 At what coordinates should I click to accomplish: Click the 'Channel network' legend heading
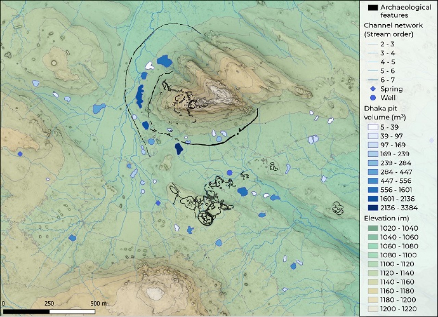[393, 25]
